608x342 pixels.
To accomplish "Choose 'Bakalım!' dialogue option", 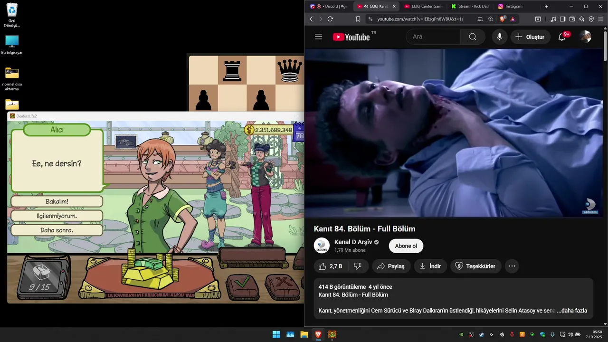I will pos(57,201).
